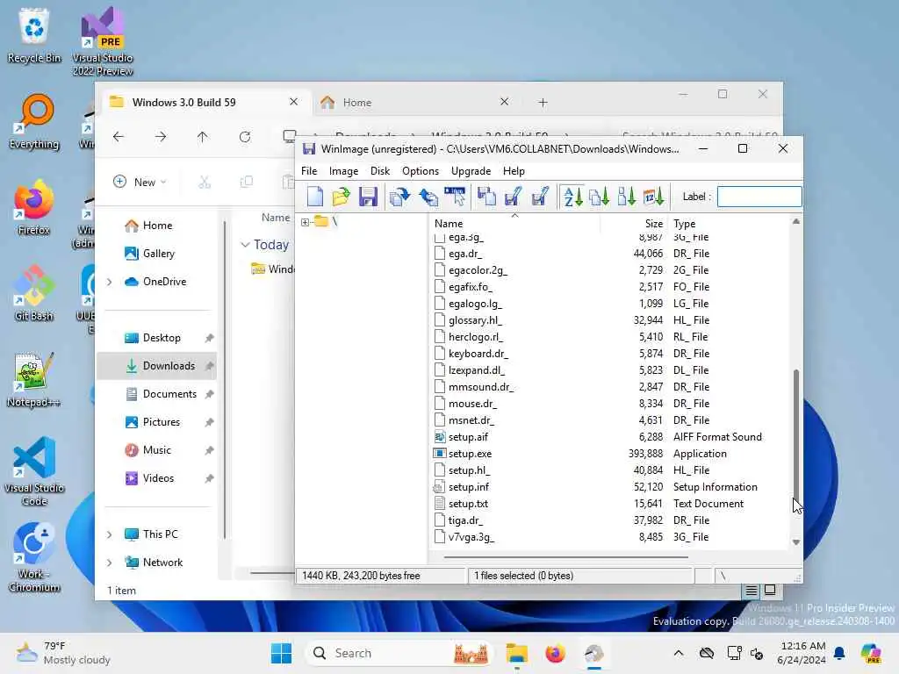Image resolution: width=899 pixels, height=674 pixels.
Task: Open Gallery in the navigation pane
Action: [157, 254]
